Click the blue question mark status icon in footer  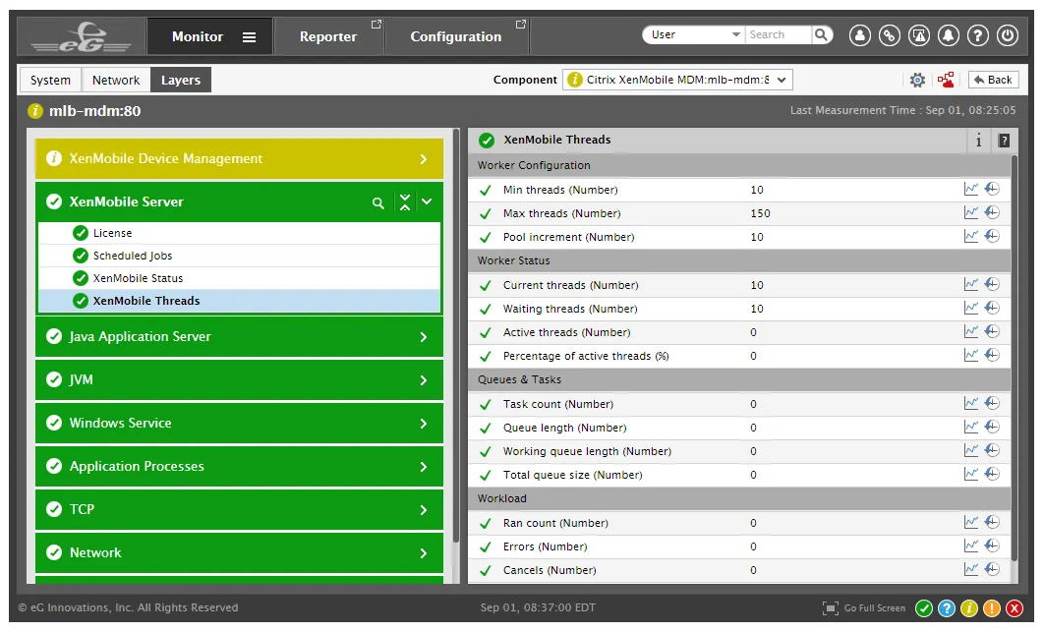[946, 608]
